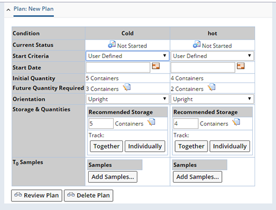Edit Cold Future Quantity Required note icon
Screen dimensions: 276x210
(127, 88)
